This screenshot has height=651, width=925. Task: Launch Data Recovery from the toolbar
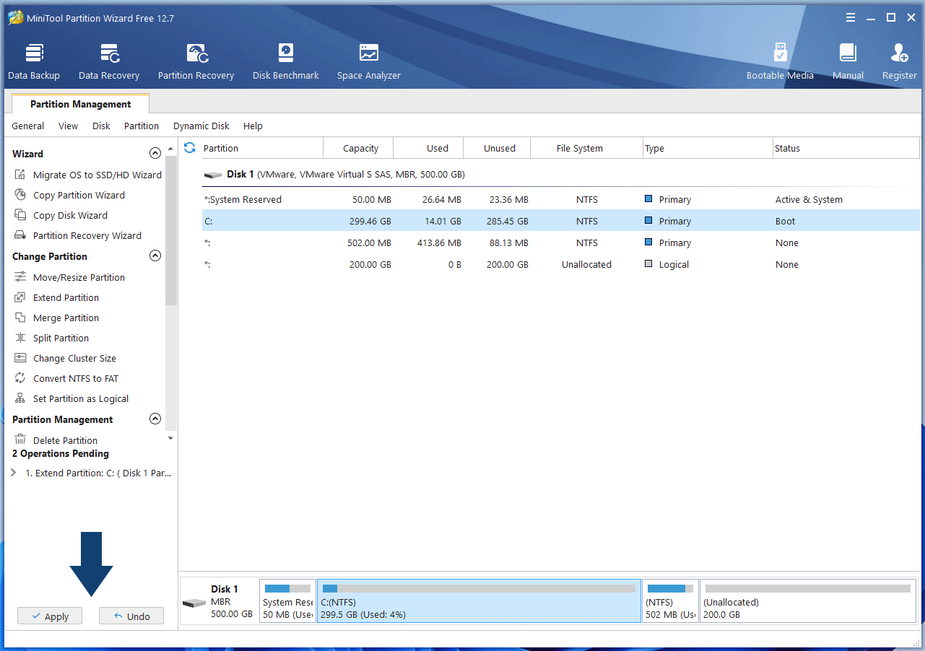[x=109, y=61]
